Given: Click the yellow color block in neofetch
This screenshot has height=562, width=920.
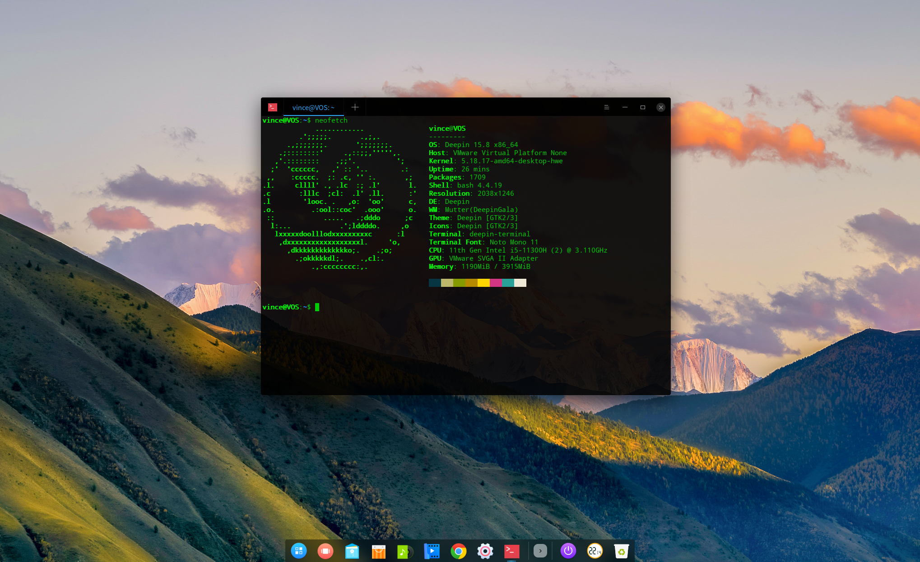Looking at the screenshot, I should pos(483,283).
